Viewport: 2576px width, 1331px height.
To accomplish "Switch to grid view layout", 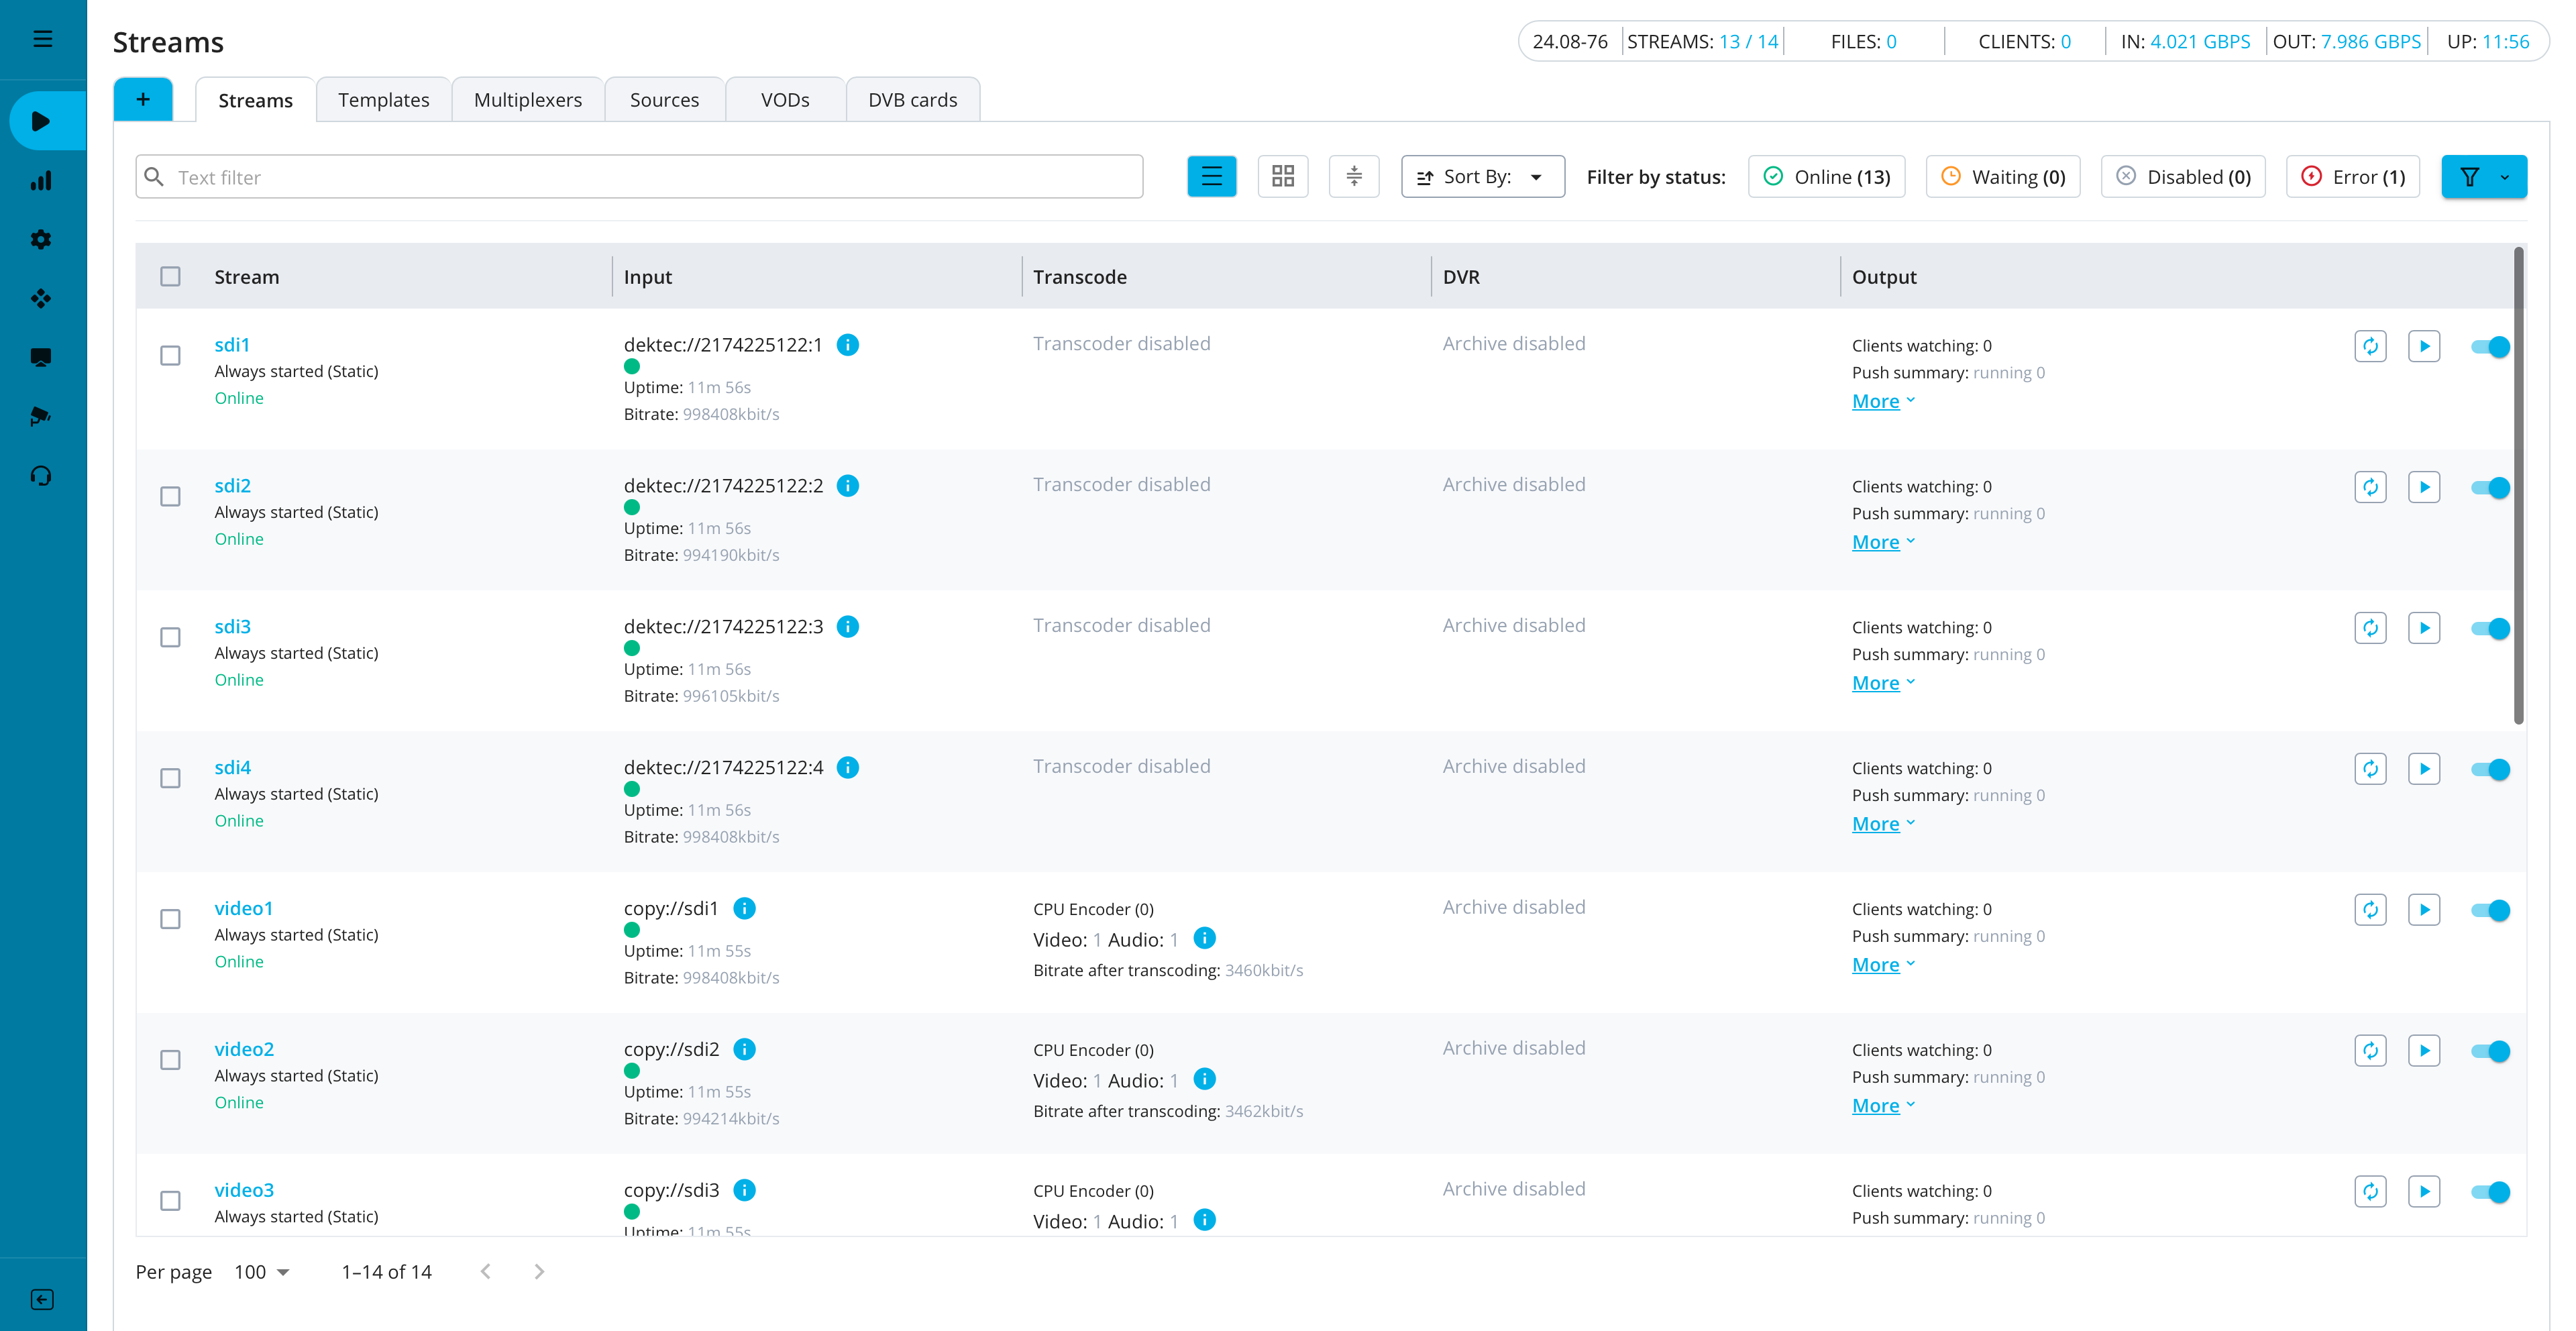I will tap(1282, 176).
